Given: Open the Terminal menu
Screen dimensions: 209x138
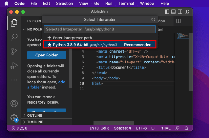Looking at the screenshot, I should pos(126,3).
